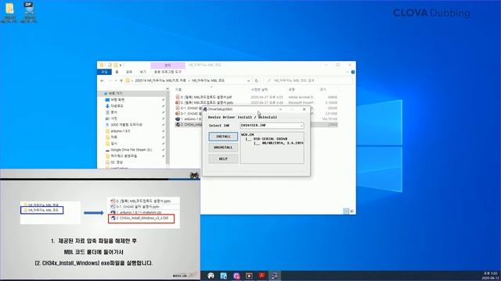Expand the ribbon with the chevron near help
The image size is (501, 281).
pyautogui.click(x=347, y=73)
